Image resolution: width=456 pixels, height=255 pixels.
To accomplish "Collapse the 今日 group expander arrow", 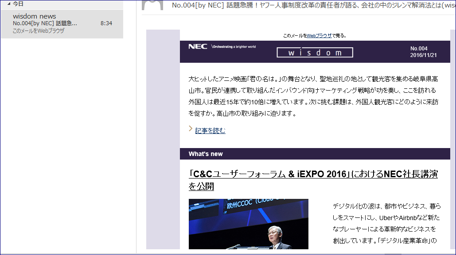I will point(9,4).
